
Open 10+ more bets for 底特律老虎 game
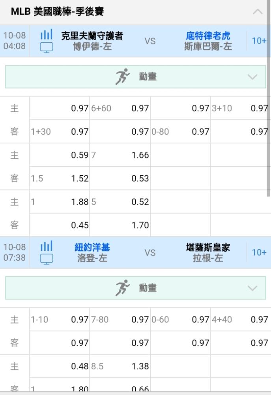(x=259, y=41)
